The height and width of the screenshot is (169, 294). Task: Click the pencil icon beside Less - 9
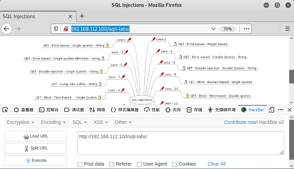coord(123,90)
